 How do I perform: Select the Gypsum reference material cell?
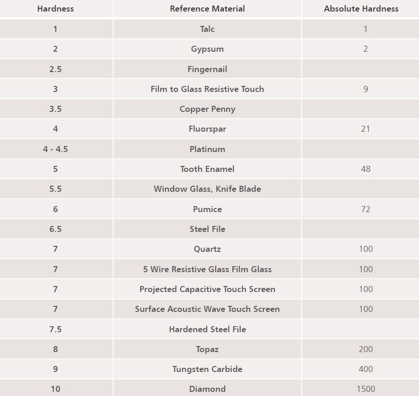[207, 49]
